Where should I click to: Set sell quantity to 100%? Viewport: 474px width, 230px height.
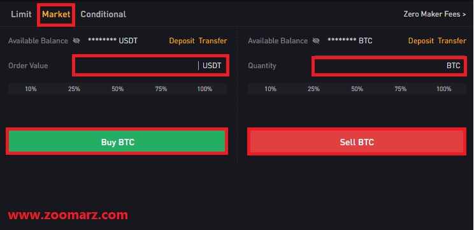point(444,89)
